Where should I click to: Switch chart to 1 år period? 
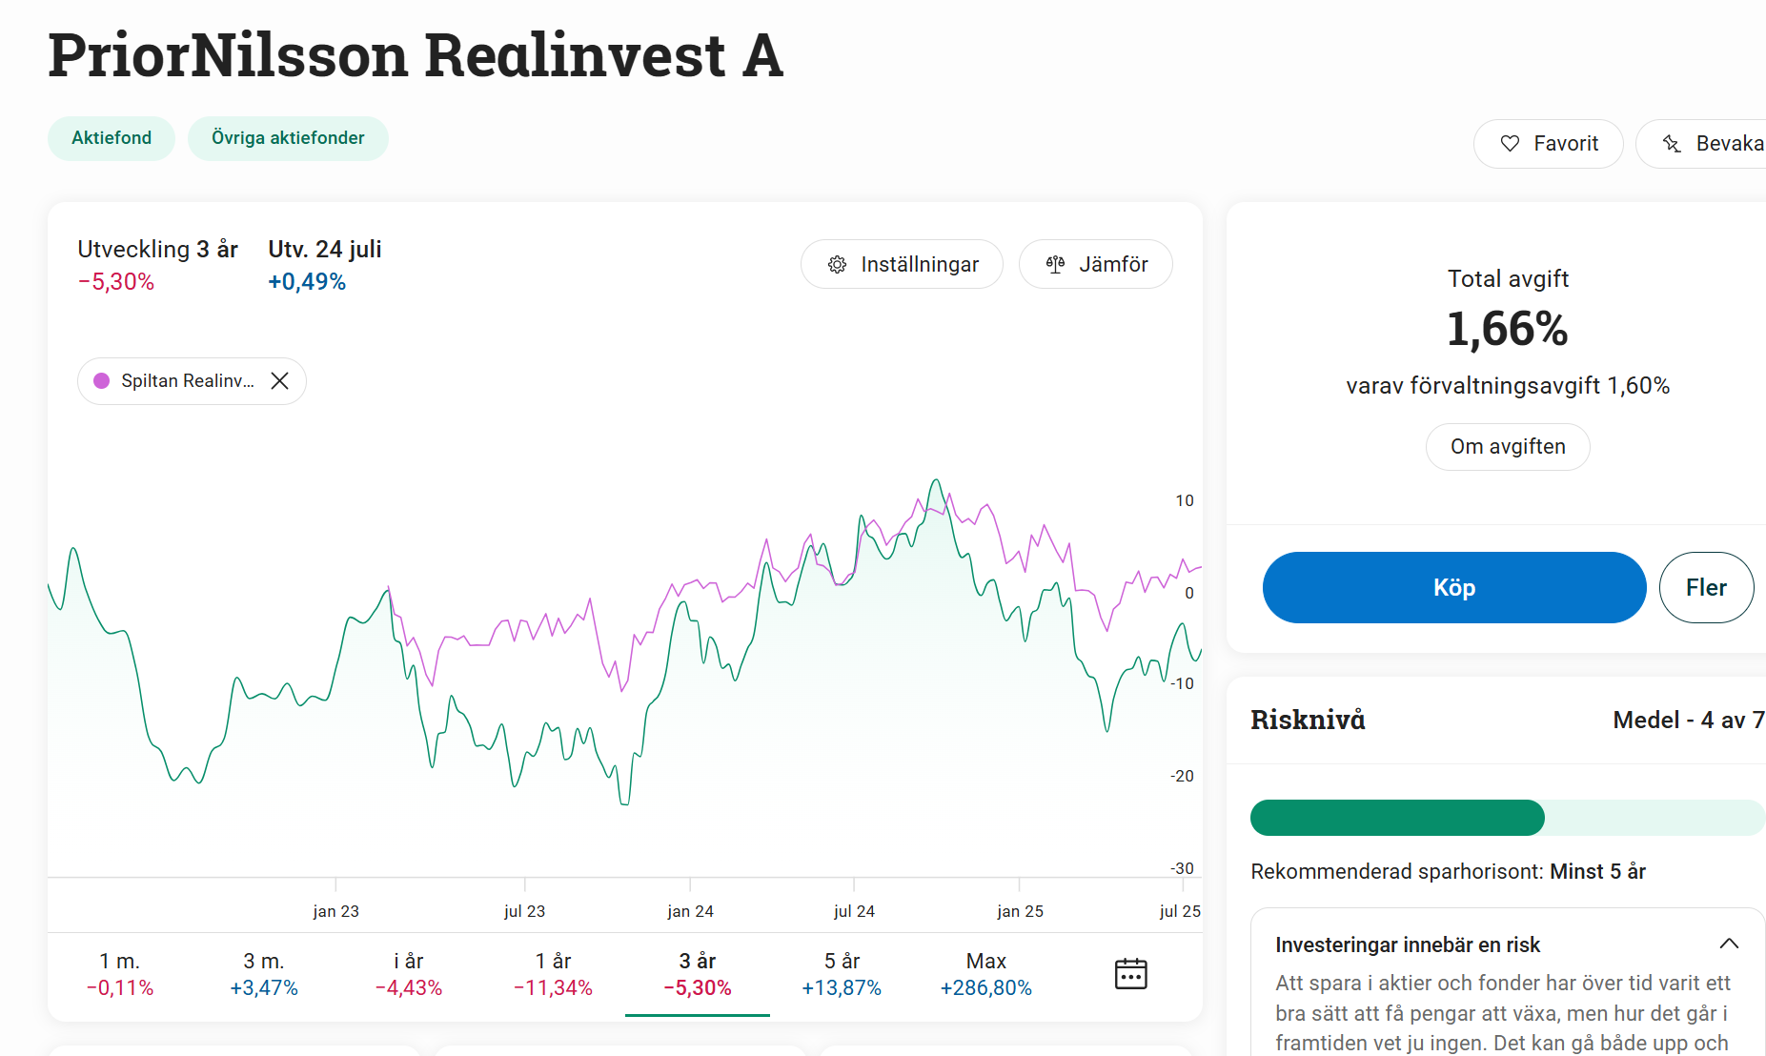[x=553, y=974]
